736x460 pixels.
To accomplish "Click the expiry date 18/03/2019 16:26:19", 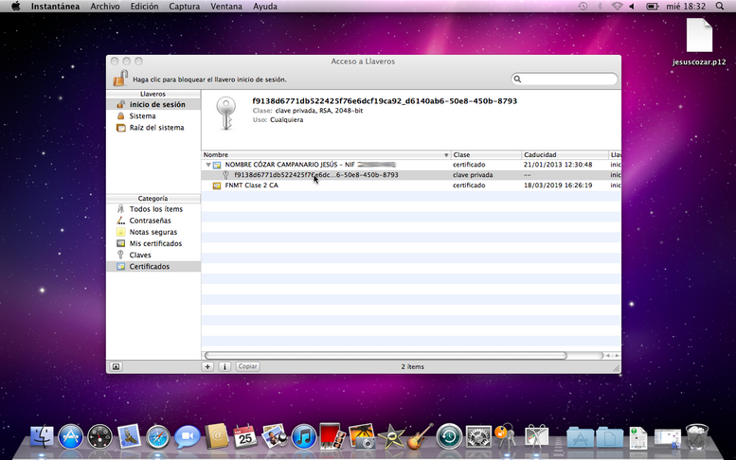I will click(558, 186).
